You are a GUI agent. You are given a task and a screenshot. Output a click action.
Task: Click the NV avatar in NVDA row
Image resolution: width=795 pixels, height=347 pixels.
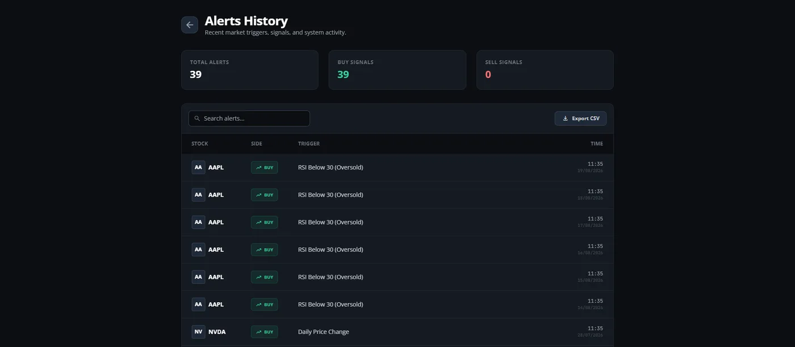198,332
